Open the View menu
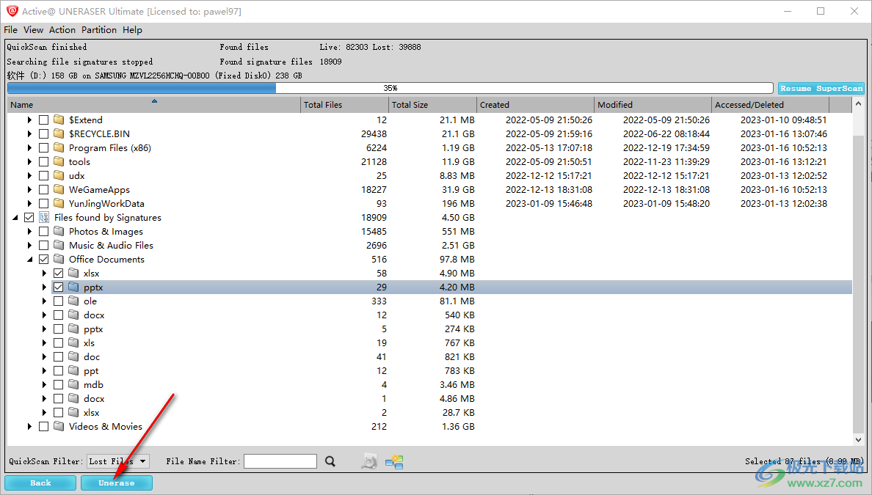Viewport: 872px width, 495px height. click(33, 30)
